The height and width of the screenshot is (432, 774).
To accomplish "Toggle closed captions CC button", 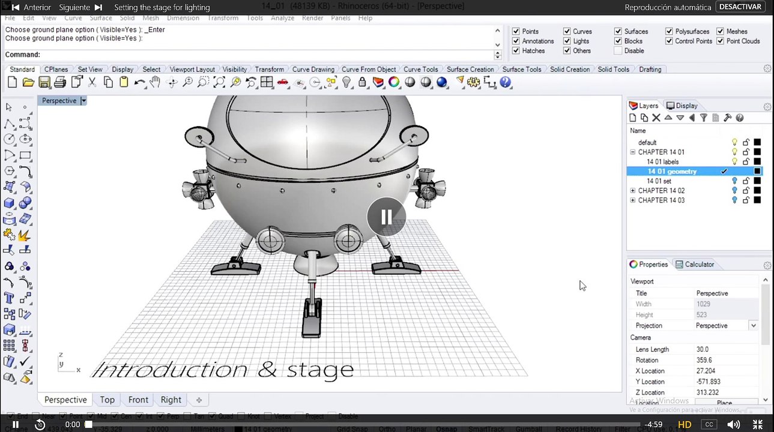I will pos(709,425).
